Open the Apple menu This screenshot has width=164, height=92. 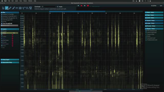coord(2,1)
